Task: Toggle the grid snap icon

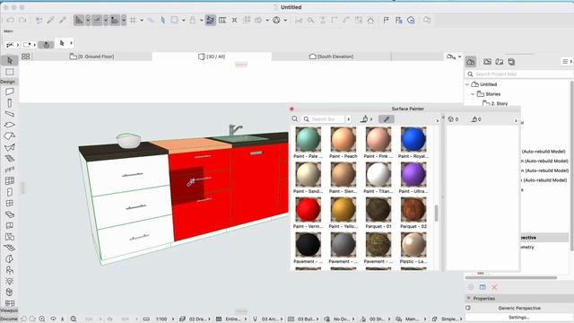Action: tap(133, 20)
